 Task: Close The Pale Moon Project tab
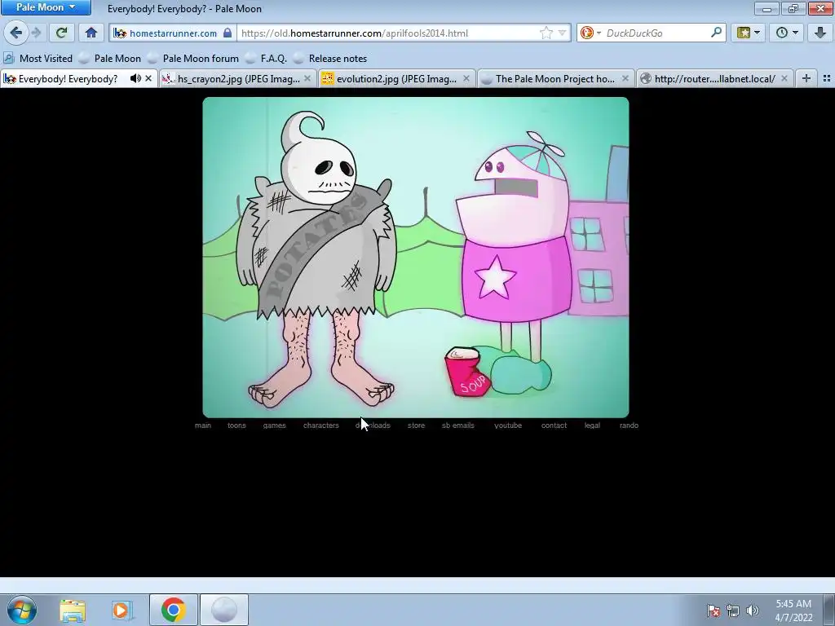tap(625, 78)
